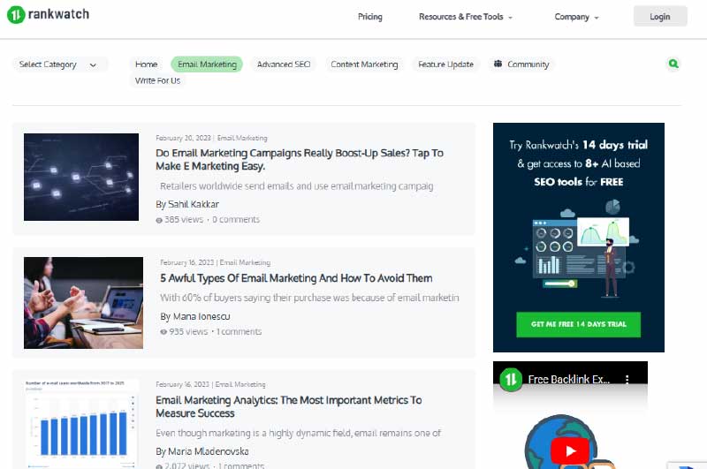
Task: Open the Community tab
Action: [x=521, y=64]
